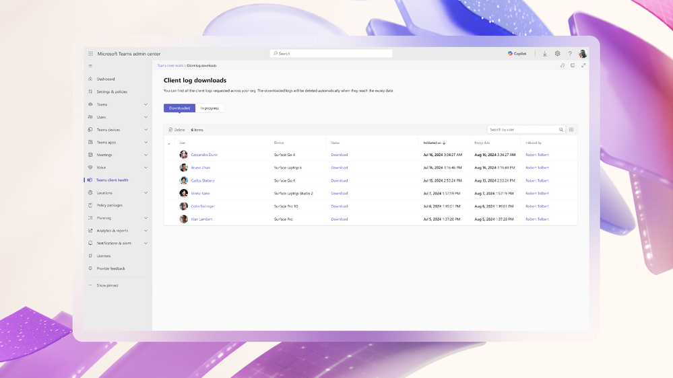This screenshot has height=378, width=673.
Task: Expand the Locations section
Action: click(146, 193)
